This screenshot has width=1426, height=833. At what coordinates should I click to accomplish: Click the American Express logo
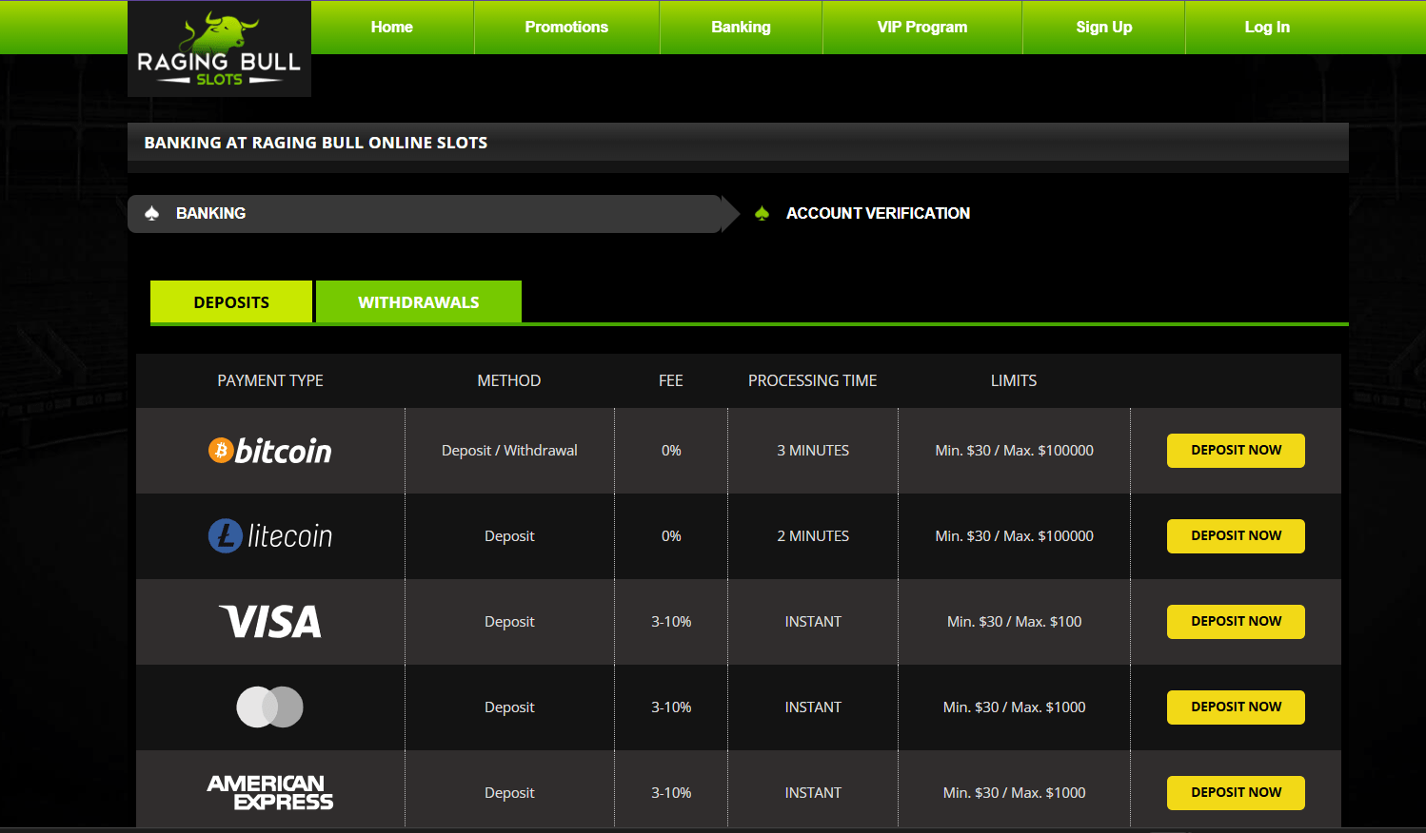click(270, 793)
